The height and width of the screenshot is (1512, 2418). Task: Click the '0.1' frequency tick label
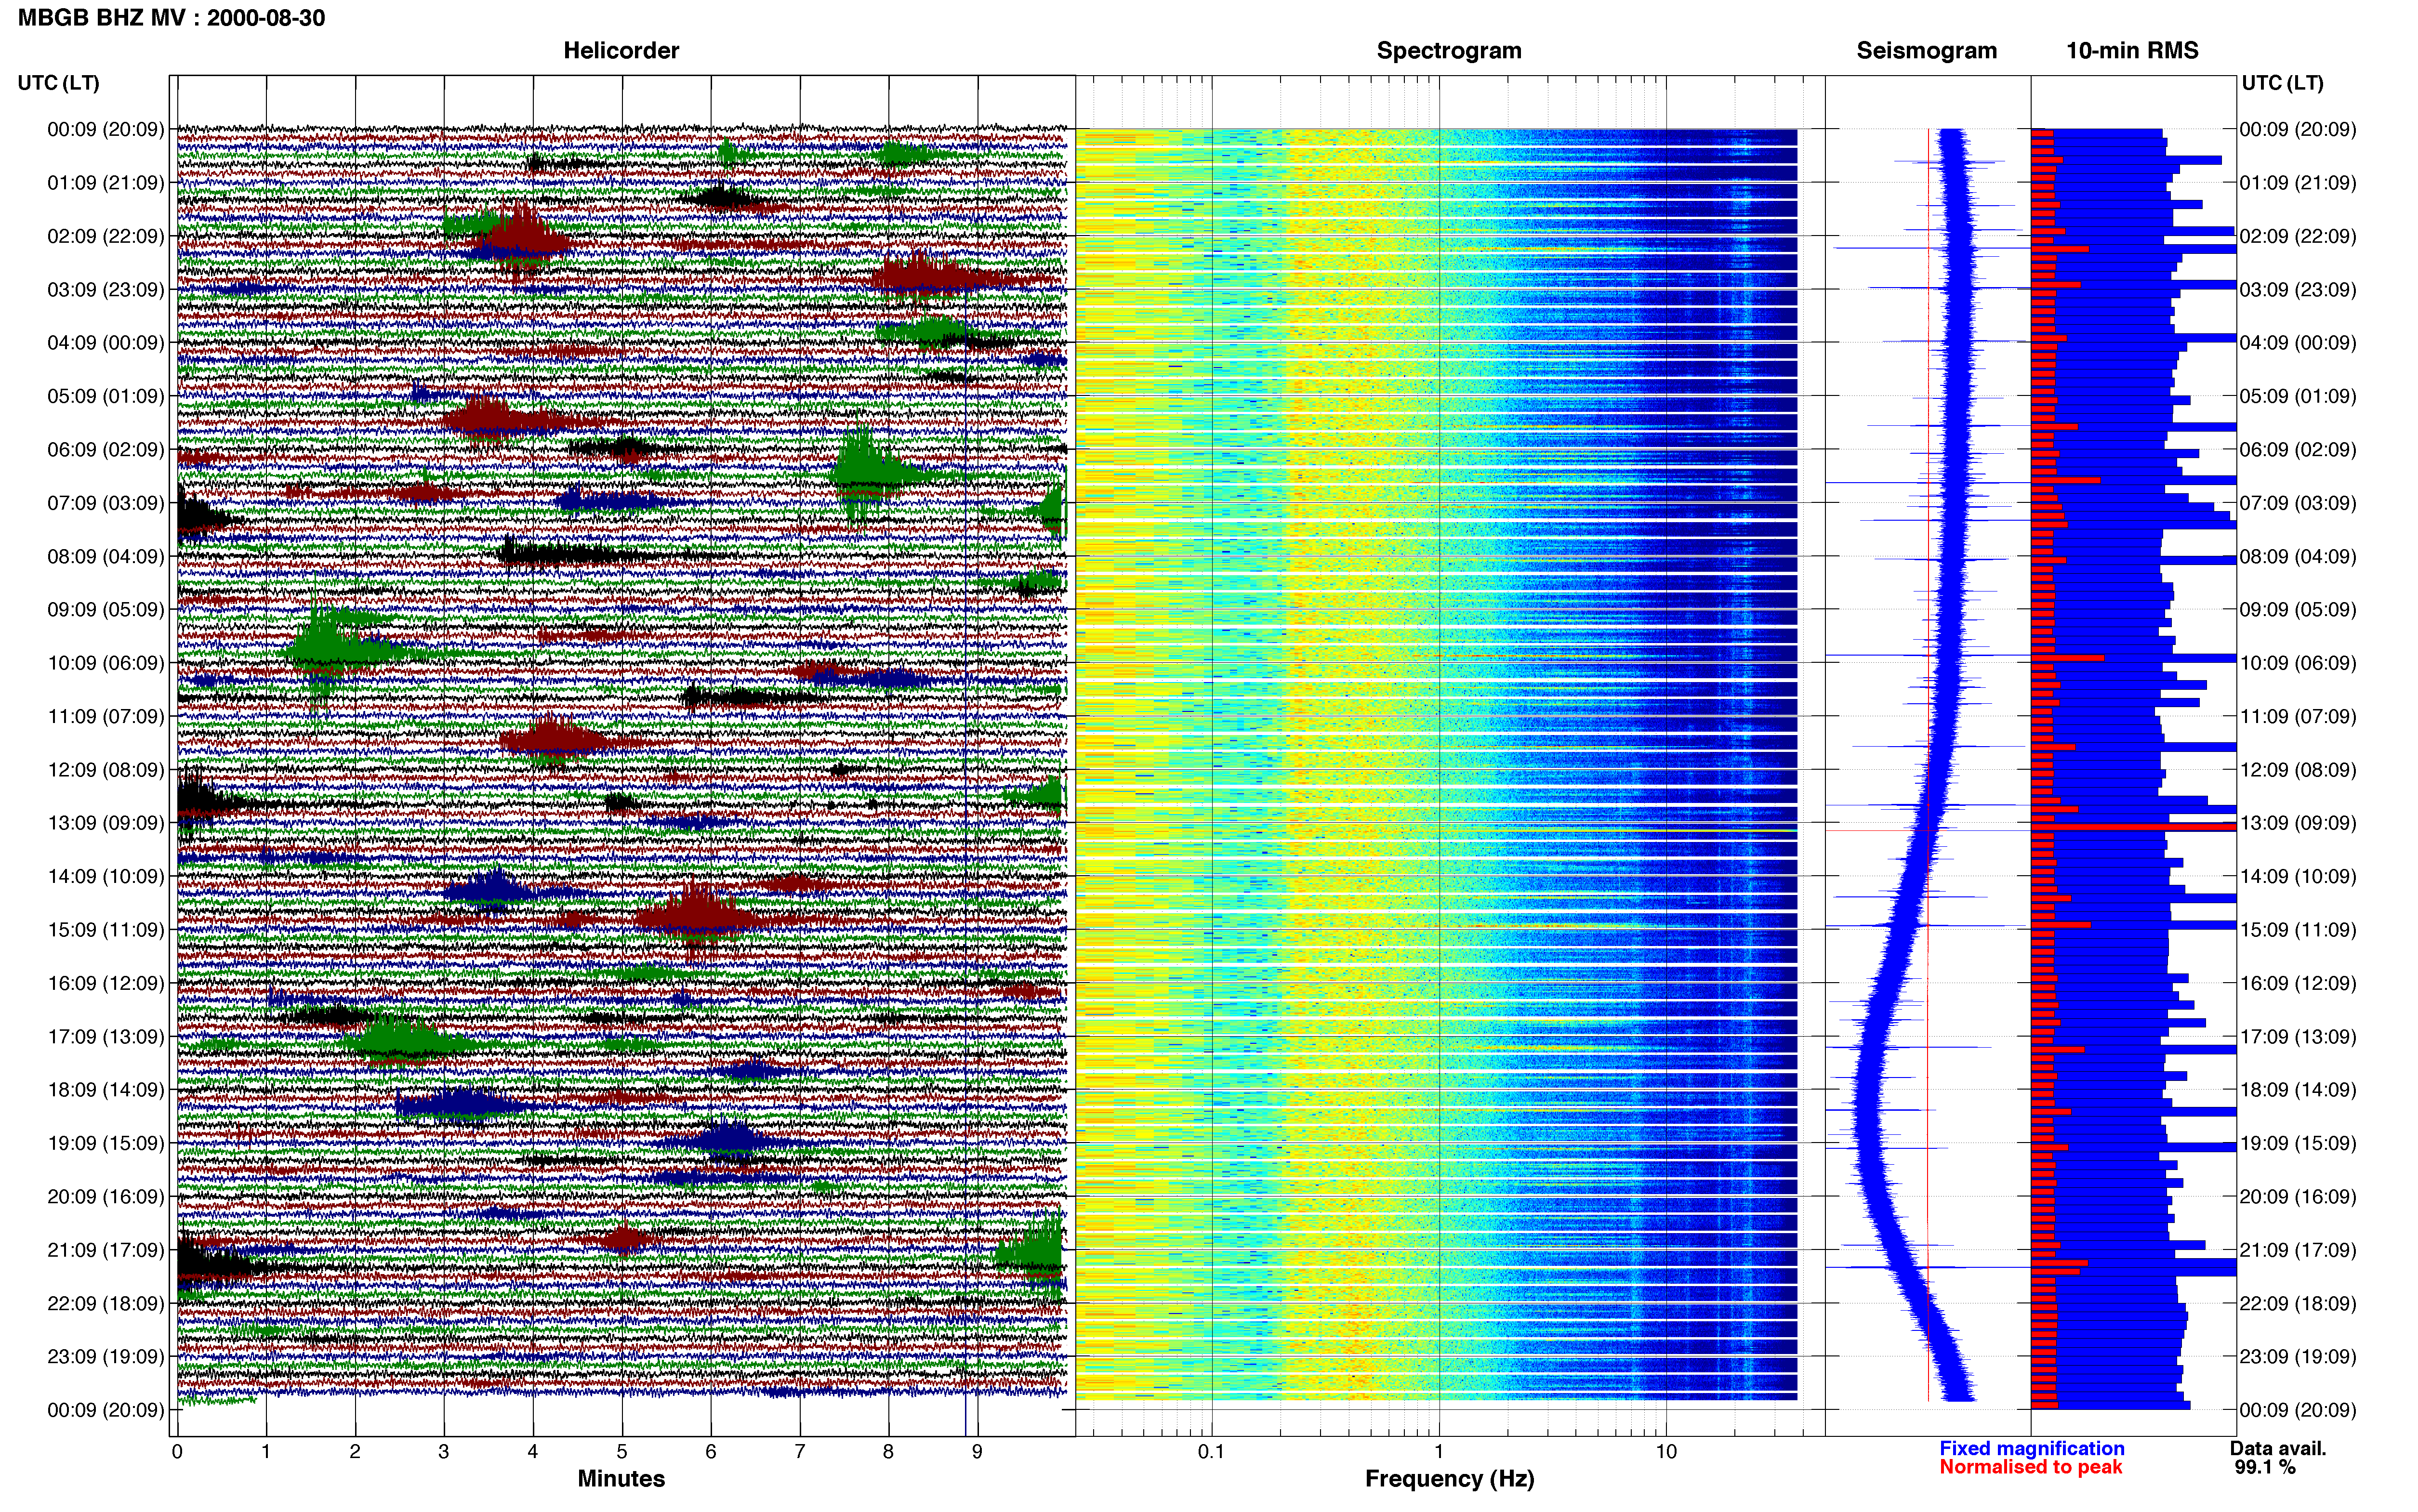point(1211,1451)
